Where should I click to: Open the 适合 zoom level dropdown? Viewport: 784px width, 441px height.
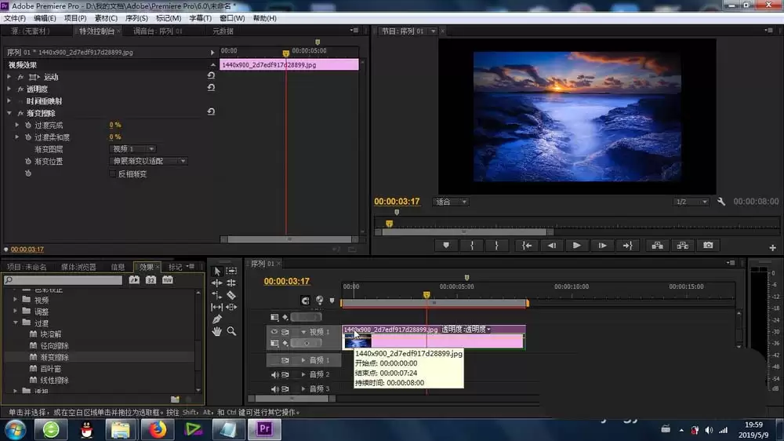451,202
